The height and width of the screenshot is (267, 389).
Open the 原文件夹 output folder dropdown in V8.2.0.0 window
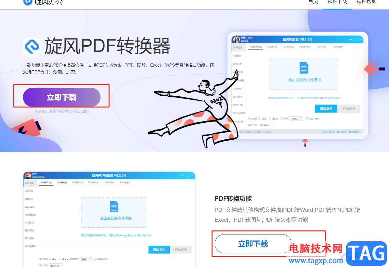click(x=56, y=265)
